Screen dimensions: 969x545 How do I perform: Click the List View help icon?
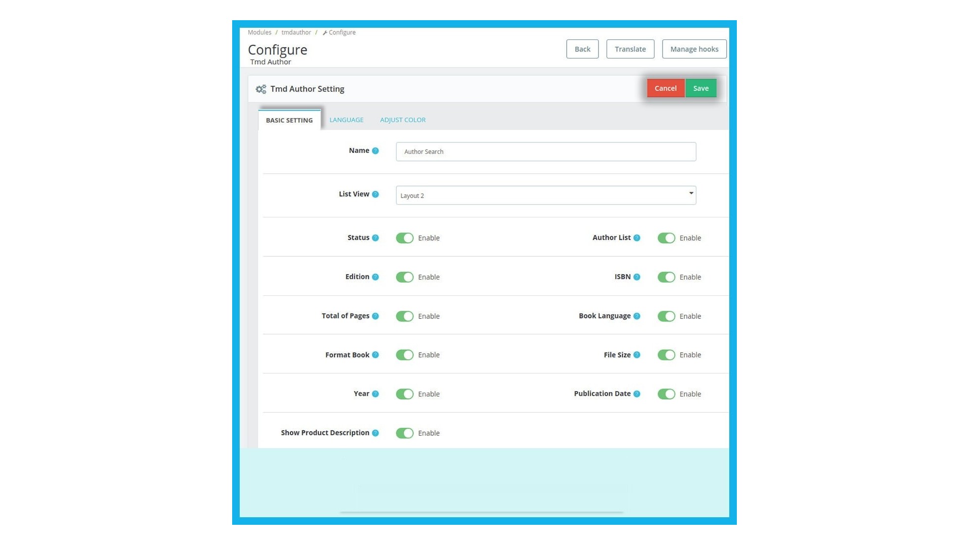click(375, 194)
